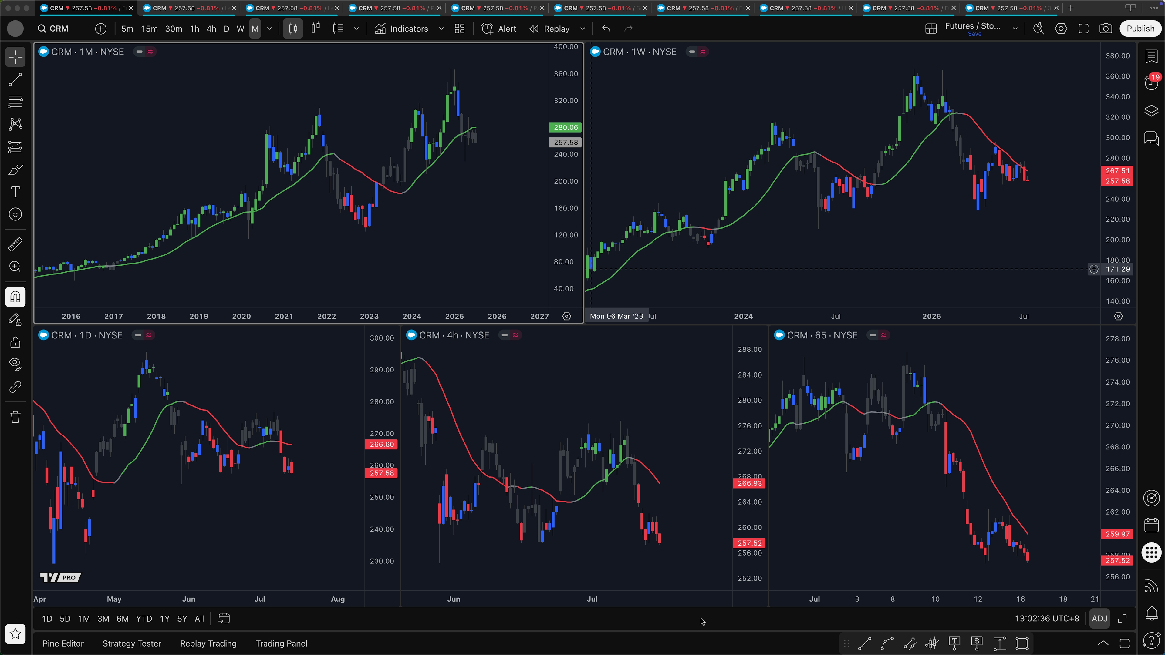
Task: Toggle indicator legend on CRM 1W chart
Action: point(703,52)
